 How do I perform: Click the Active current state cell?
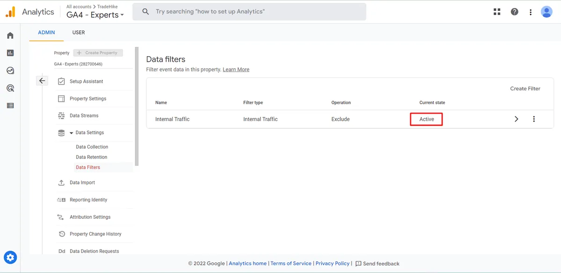pyautogui.click(x=426, y=119)
